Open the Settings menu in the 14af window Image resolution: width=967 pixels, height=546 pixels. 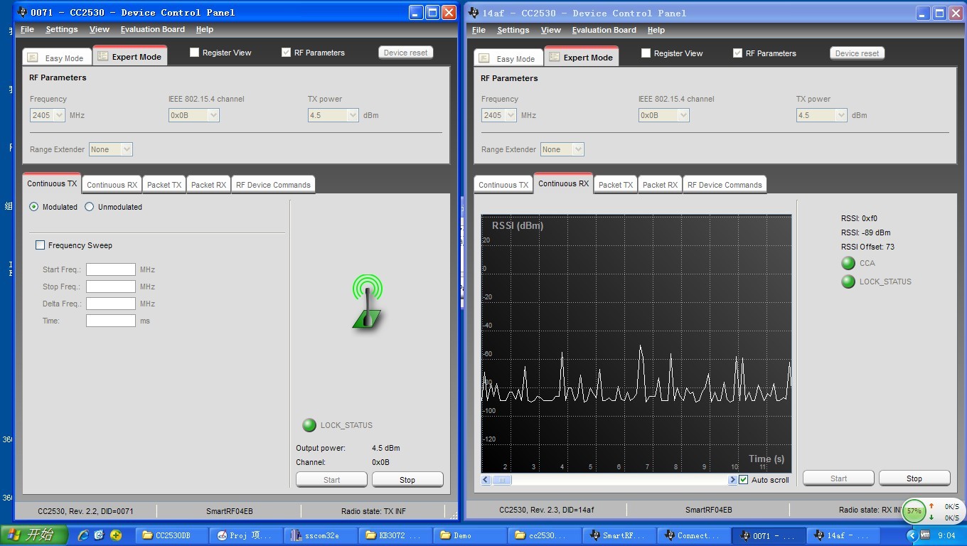tap(513, 30)
